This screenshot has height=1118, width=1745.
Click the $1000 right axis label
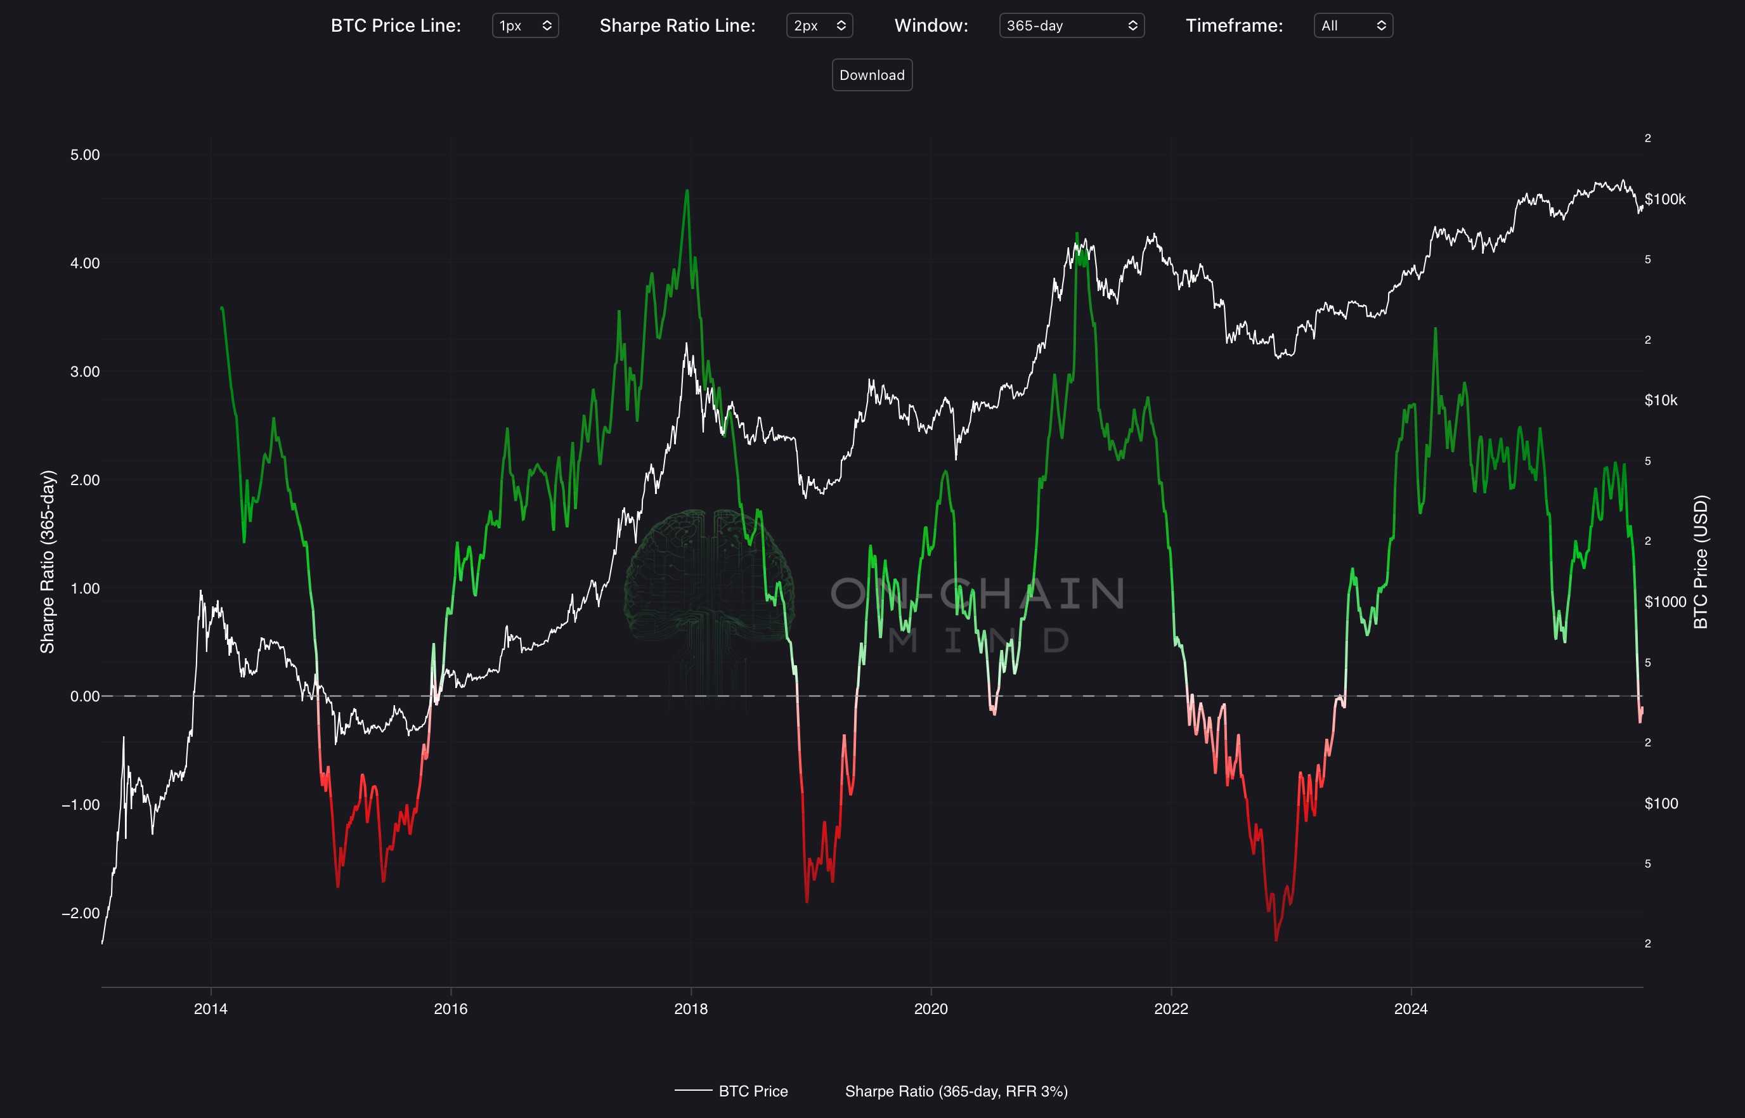pyautogui.click(x=1664, y=602)
